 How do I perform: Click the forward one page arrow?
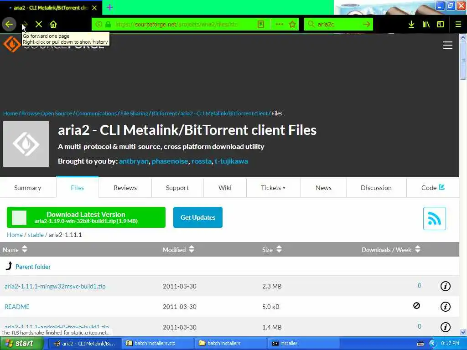pyautogui.click(x=25, y=24)
